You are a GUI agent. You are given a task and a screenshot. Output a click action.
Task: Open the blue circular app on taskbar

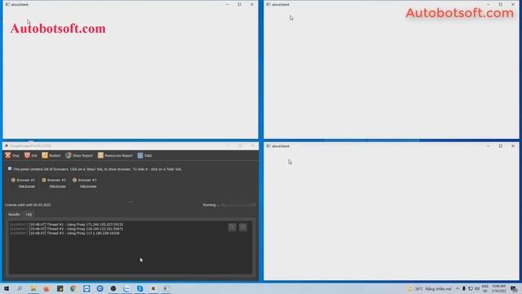point(100,288)
